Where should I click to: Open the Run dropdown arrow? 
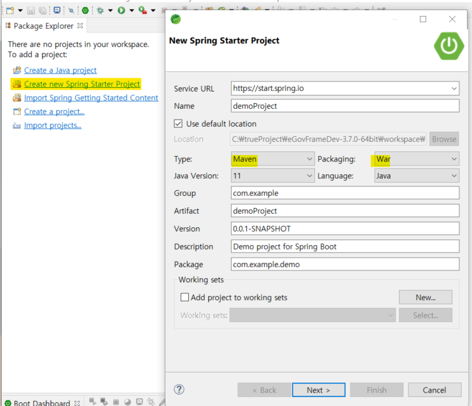(x=132, y=11)
